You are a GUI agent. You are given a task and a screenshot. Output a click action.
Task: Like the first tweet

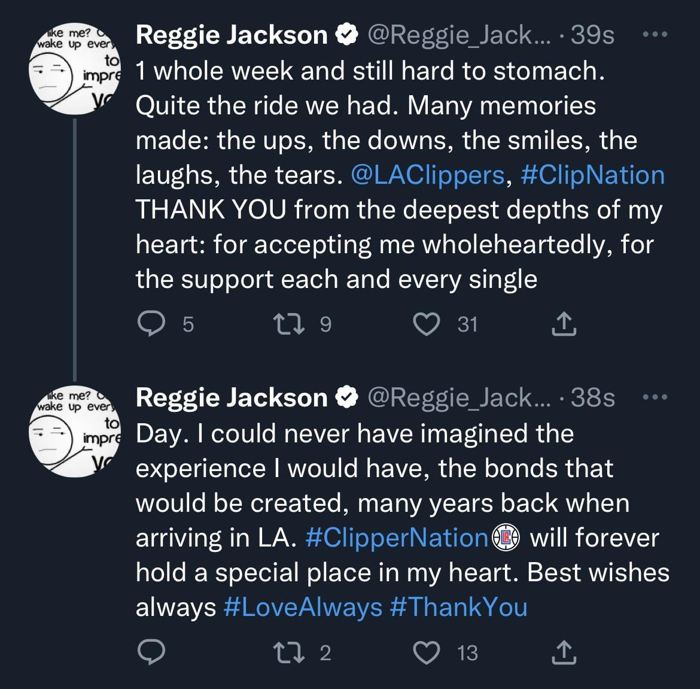[x=427, y=324]
